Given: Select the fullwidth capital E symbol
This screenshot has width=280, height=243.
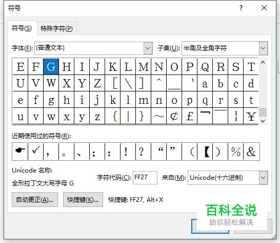Looking at the screenshot, I should [21, 67].
